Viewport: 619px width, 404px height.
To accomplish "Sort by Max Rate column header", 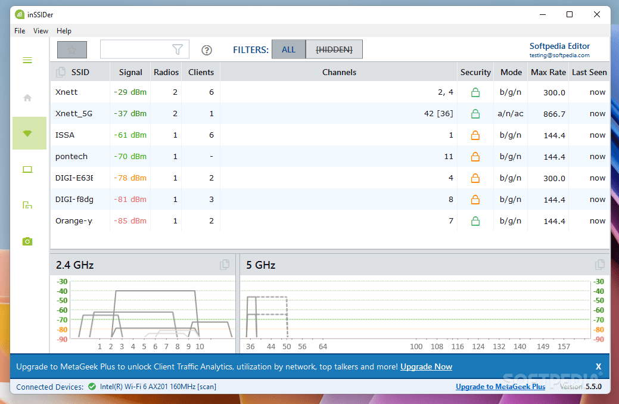I will [548, 72].
